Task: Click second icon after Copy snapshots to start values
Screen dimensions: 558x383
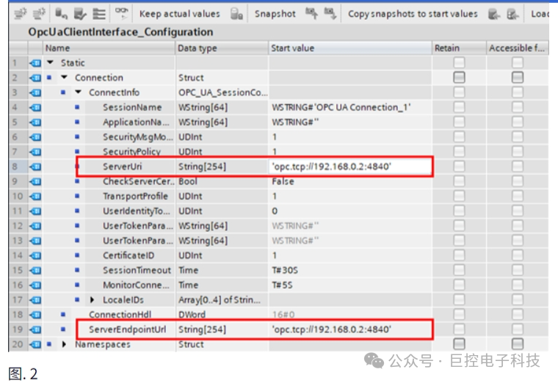Action: 512,14
